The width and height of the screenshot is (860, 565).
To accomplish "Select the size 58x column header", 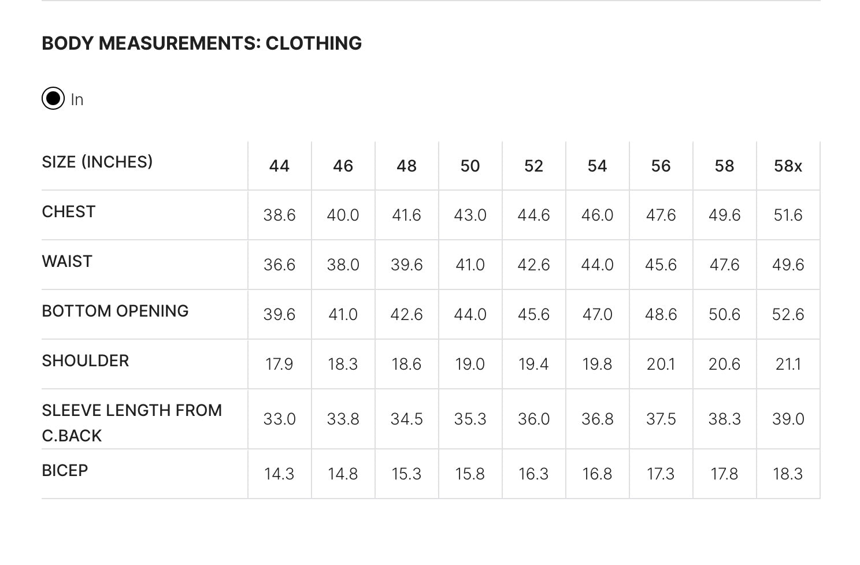I will [x=788, y=166].
